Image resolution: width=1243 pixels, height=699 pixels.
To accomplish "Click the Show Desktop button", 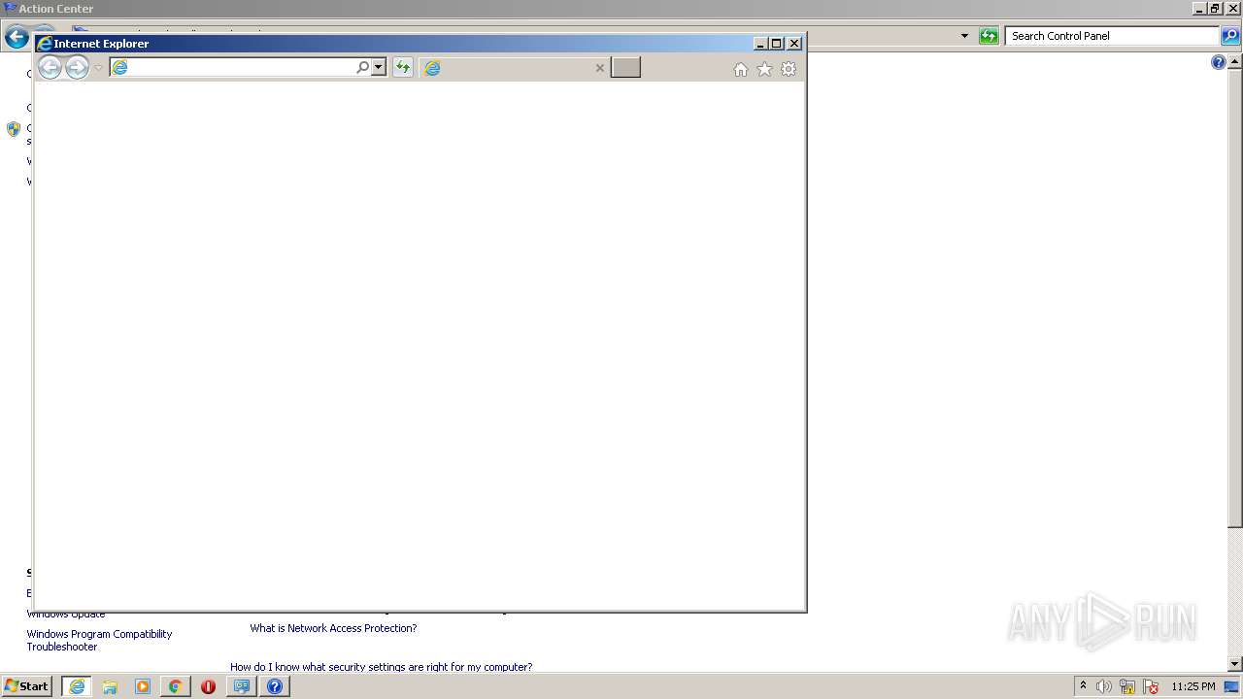I will click(1232, 686).
